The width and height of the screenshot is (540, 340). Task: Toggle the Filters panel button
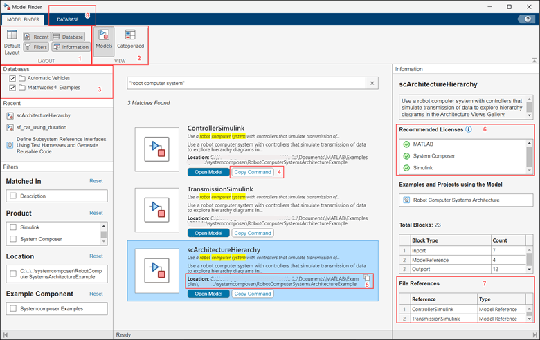click(36, 47)
